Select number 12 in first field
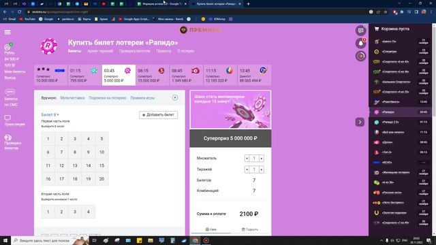The height and width of the screenshot is (245, 436). point(61,165)
